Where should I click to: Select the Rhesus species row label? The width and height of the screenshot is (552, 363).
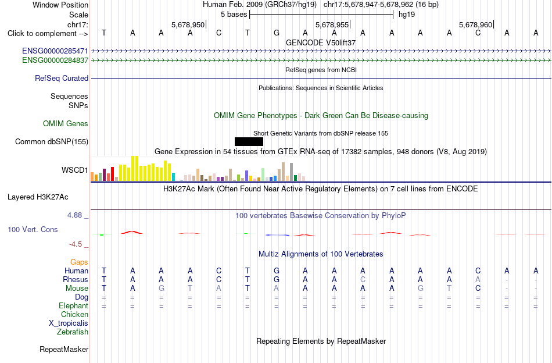pyautogui.click(x=76, y=279)
